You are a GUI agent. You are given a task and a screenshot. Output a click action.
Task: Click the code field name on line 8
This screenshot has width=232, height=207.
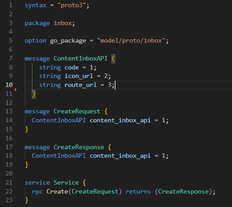pos(71,68)
